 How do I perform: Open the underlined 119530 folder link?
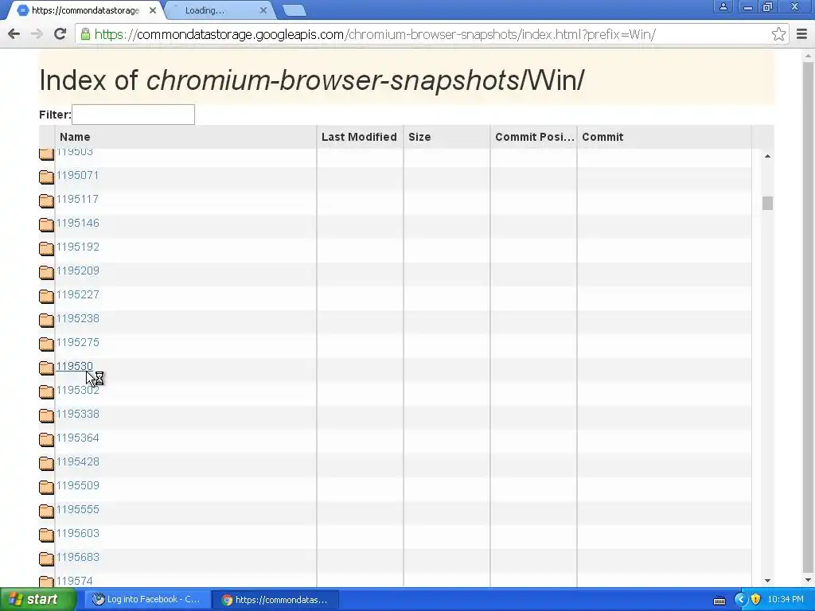click(x=74, y=366)
